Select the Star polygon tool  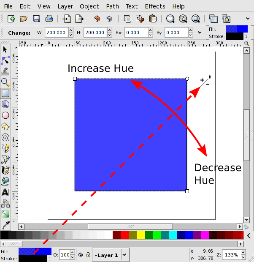pyautogui.click(x=5, y=126)
